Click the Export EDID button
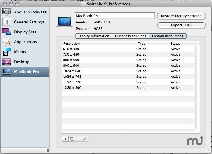The image size is (212, 154). click(x=181, y=25)
